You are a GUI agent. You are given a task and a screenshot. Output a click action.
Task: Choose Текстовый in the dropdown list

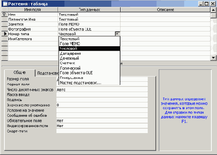click(x=89, y=39)
